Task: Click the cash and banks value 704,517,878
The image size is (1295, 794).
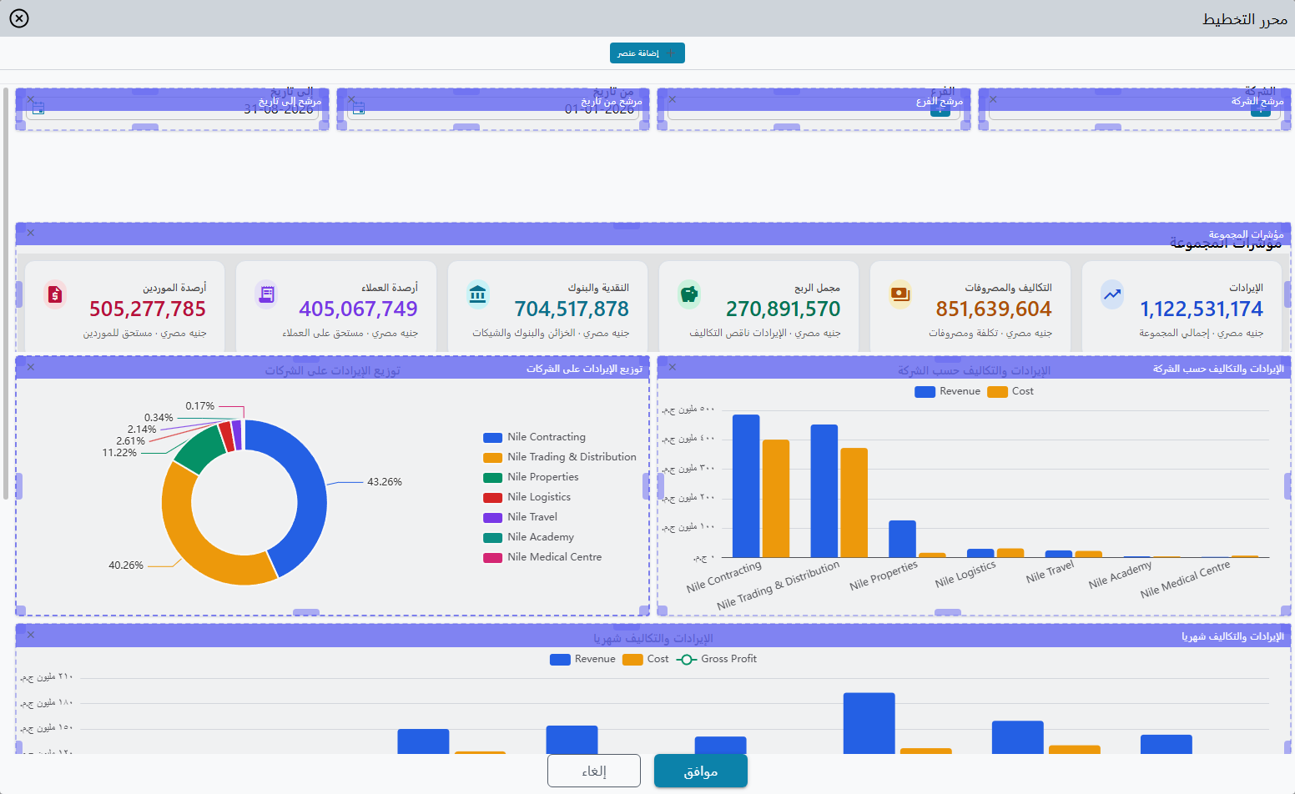Action: [x=572, y=309]
